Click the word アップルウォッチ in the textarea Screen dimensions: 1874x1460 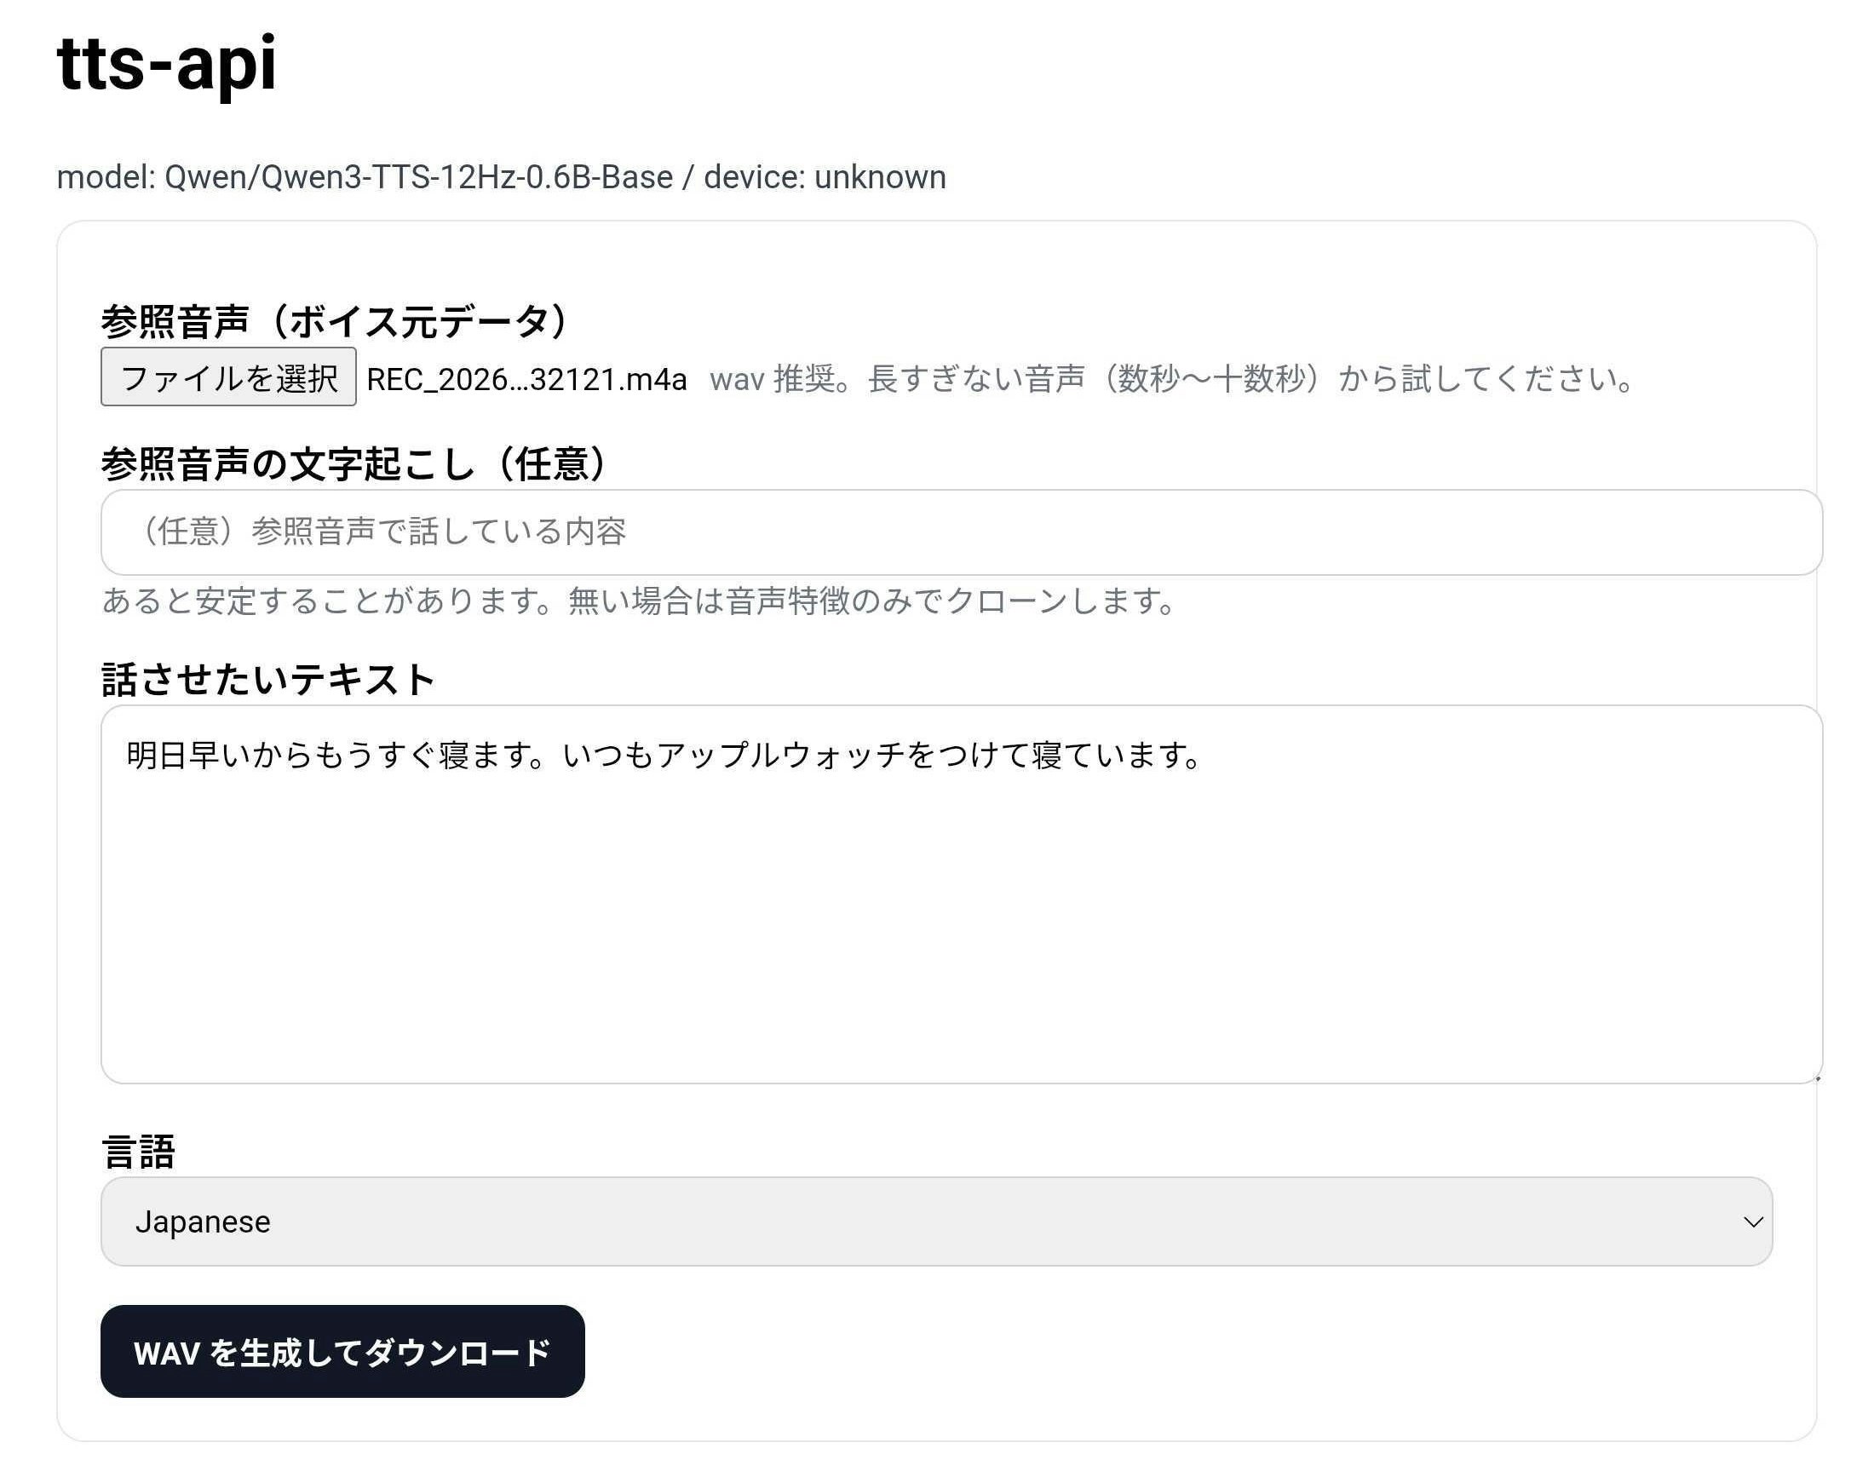pyautogui.click(x=781, y=756)
